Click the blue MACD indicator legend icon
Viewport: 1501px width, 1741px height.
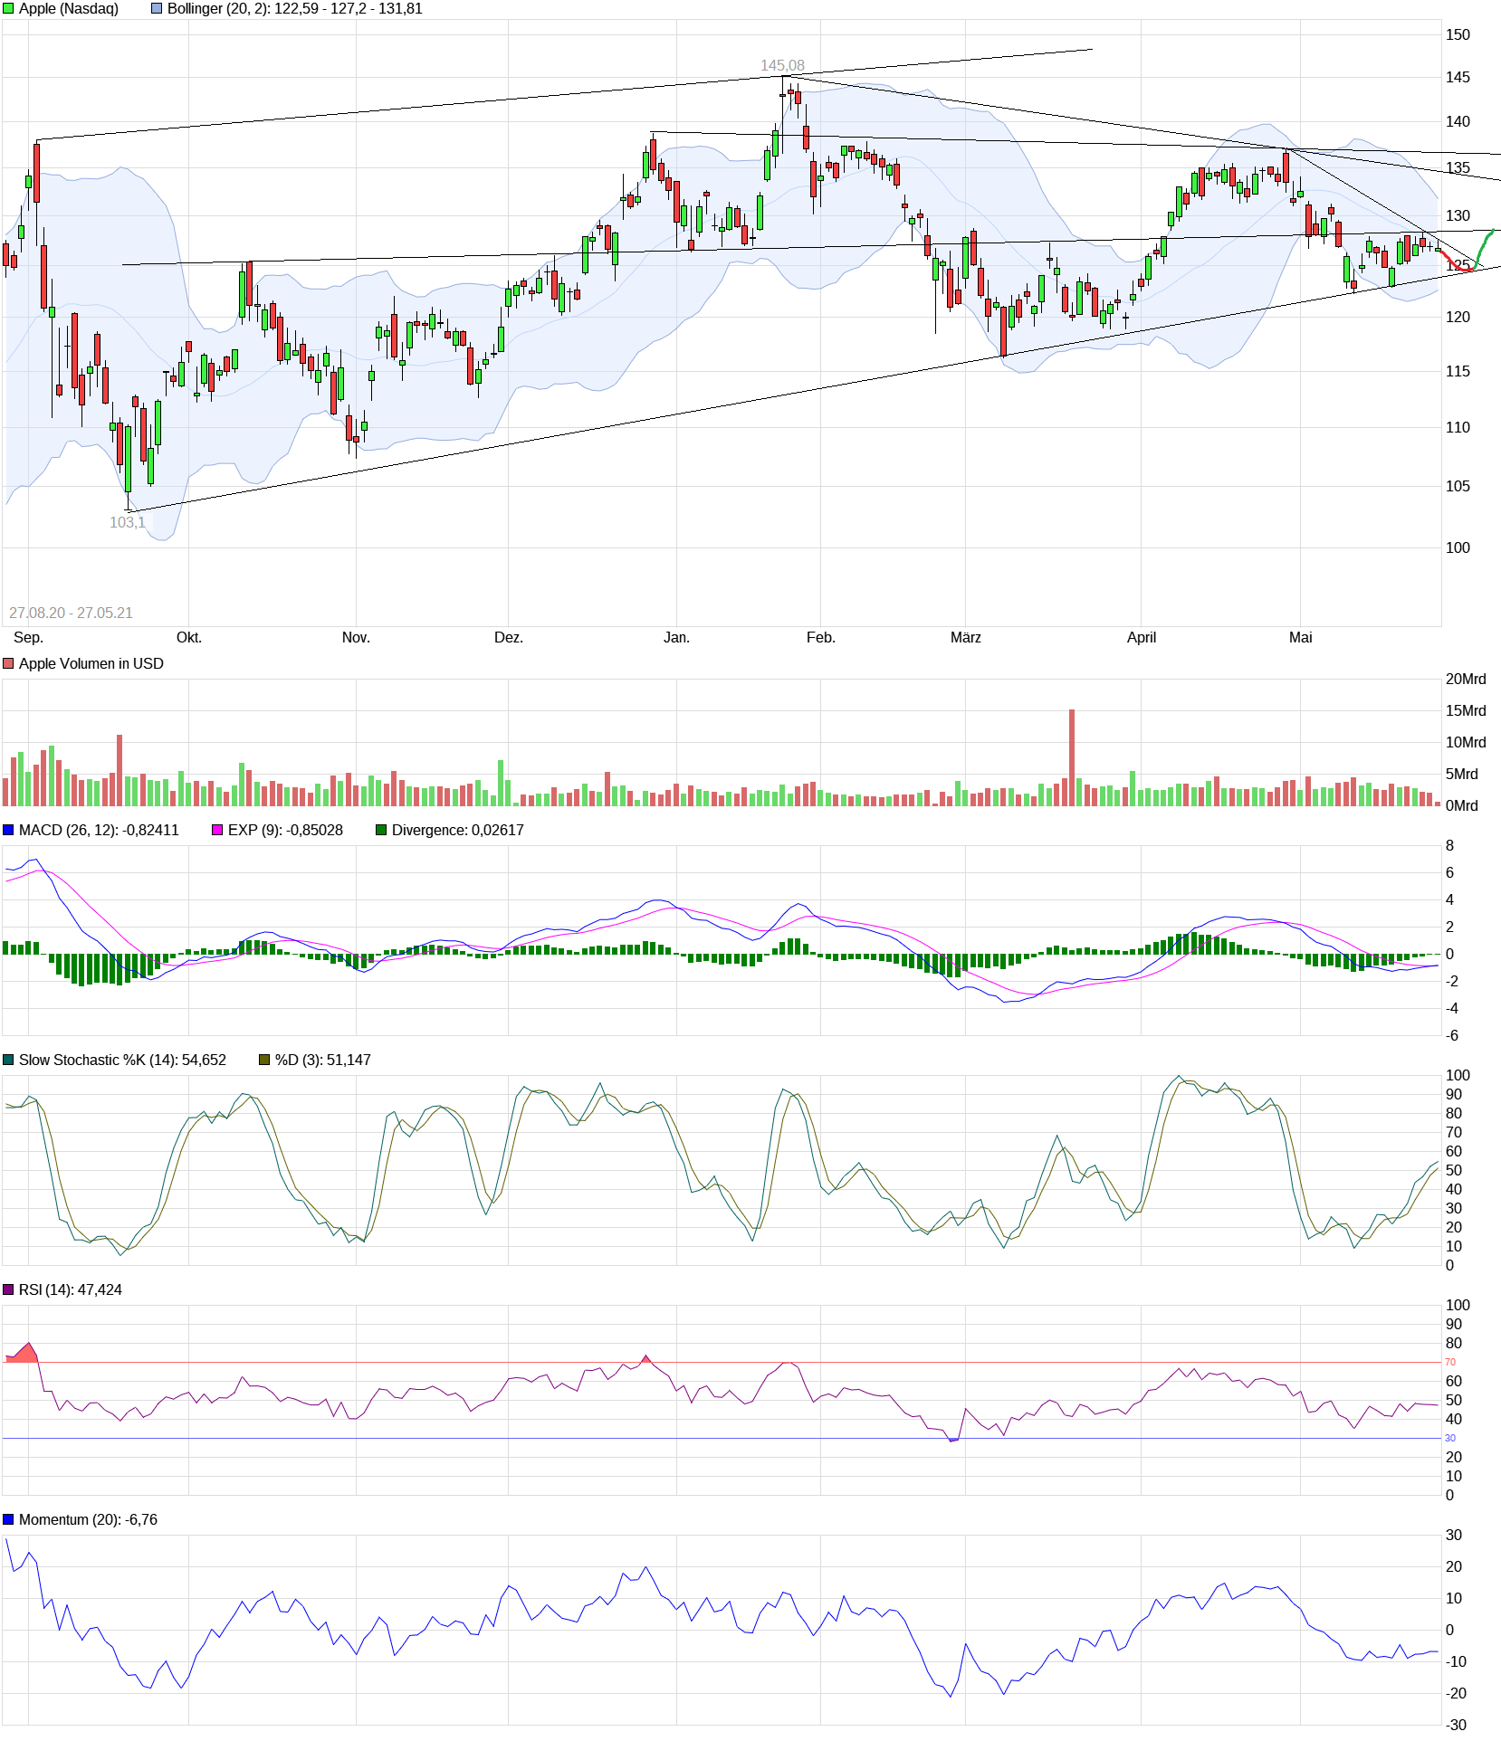coord(9,829)
